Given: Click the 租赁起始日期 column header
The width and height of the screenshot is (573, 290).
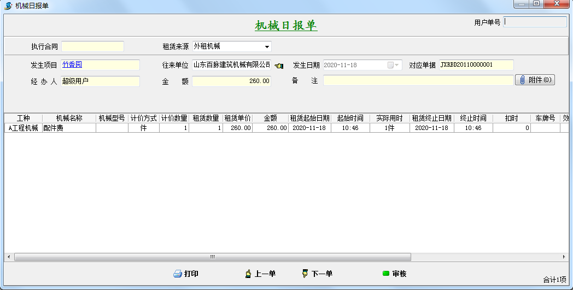Looking at the screenshot, I should tap(309, 118).
